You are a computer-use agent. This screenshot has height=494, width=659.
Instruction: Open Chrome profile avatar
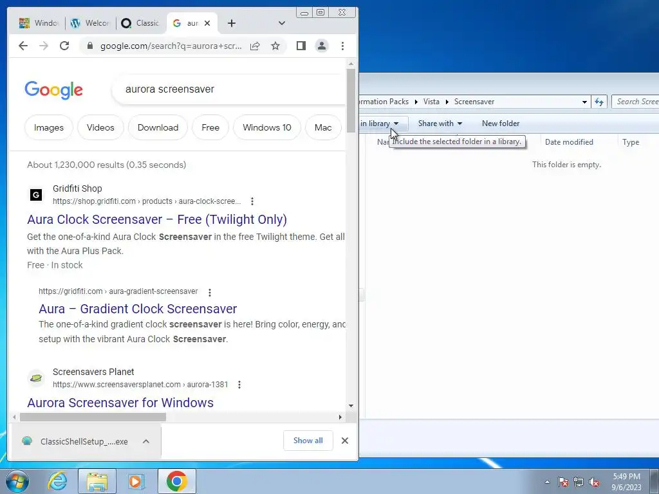(322, 46)
